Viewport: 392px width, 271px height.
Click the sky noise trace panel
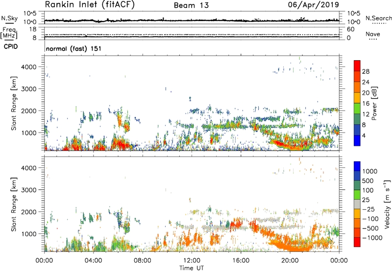click(192, 18)
